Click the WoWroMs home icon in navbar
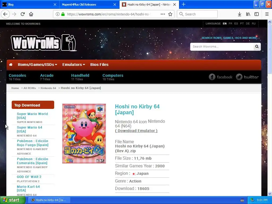The width and height of the screenshot is (272, 204). coord(11,65)
